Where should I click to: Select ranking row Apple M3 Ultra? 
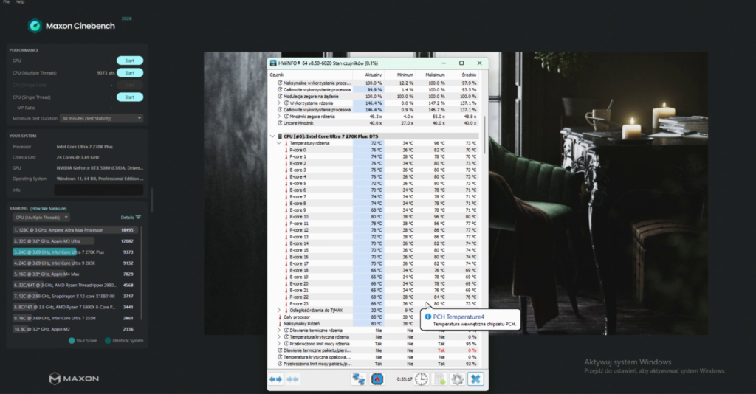[x=75, y=241]
